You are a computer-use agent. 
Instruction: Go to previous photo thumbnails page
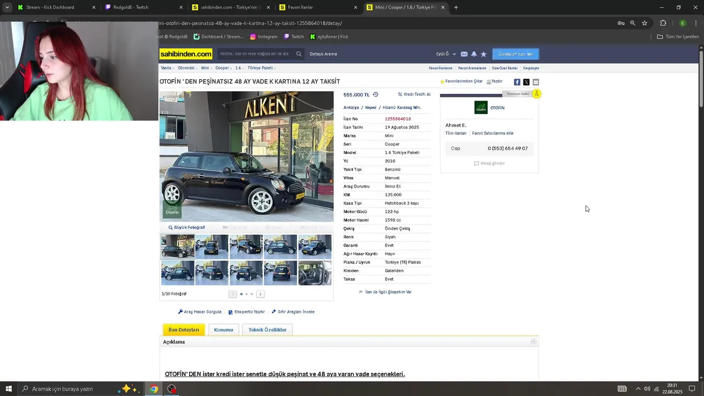tap(233, 294)
